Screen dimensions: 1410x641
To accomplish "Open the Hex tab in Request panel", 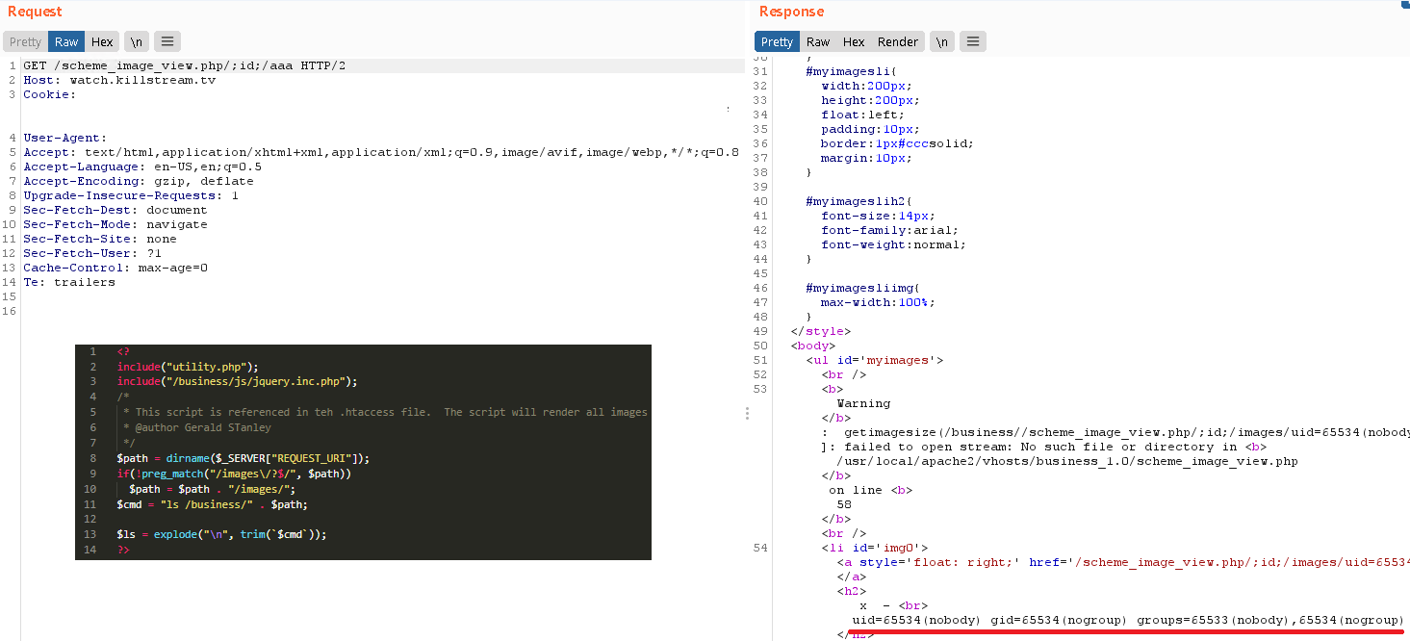I will (x=102, y=41).
